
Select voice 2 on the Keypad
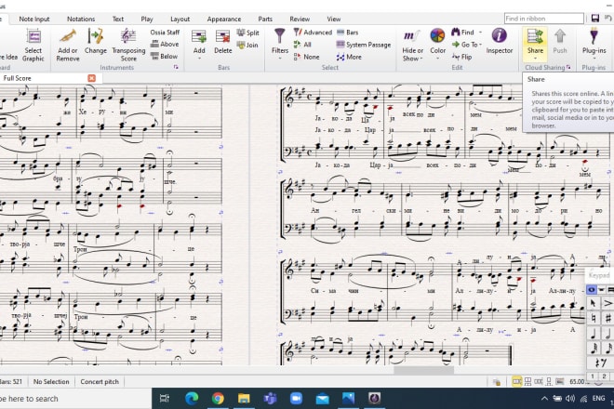click(604, 376)
